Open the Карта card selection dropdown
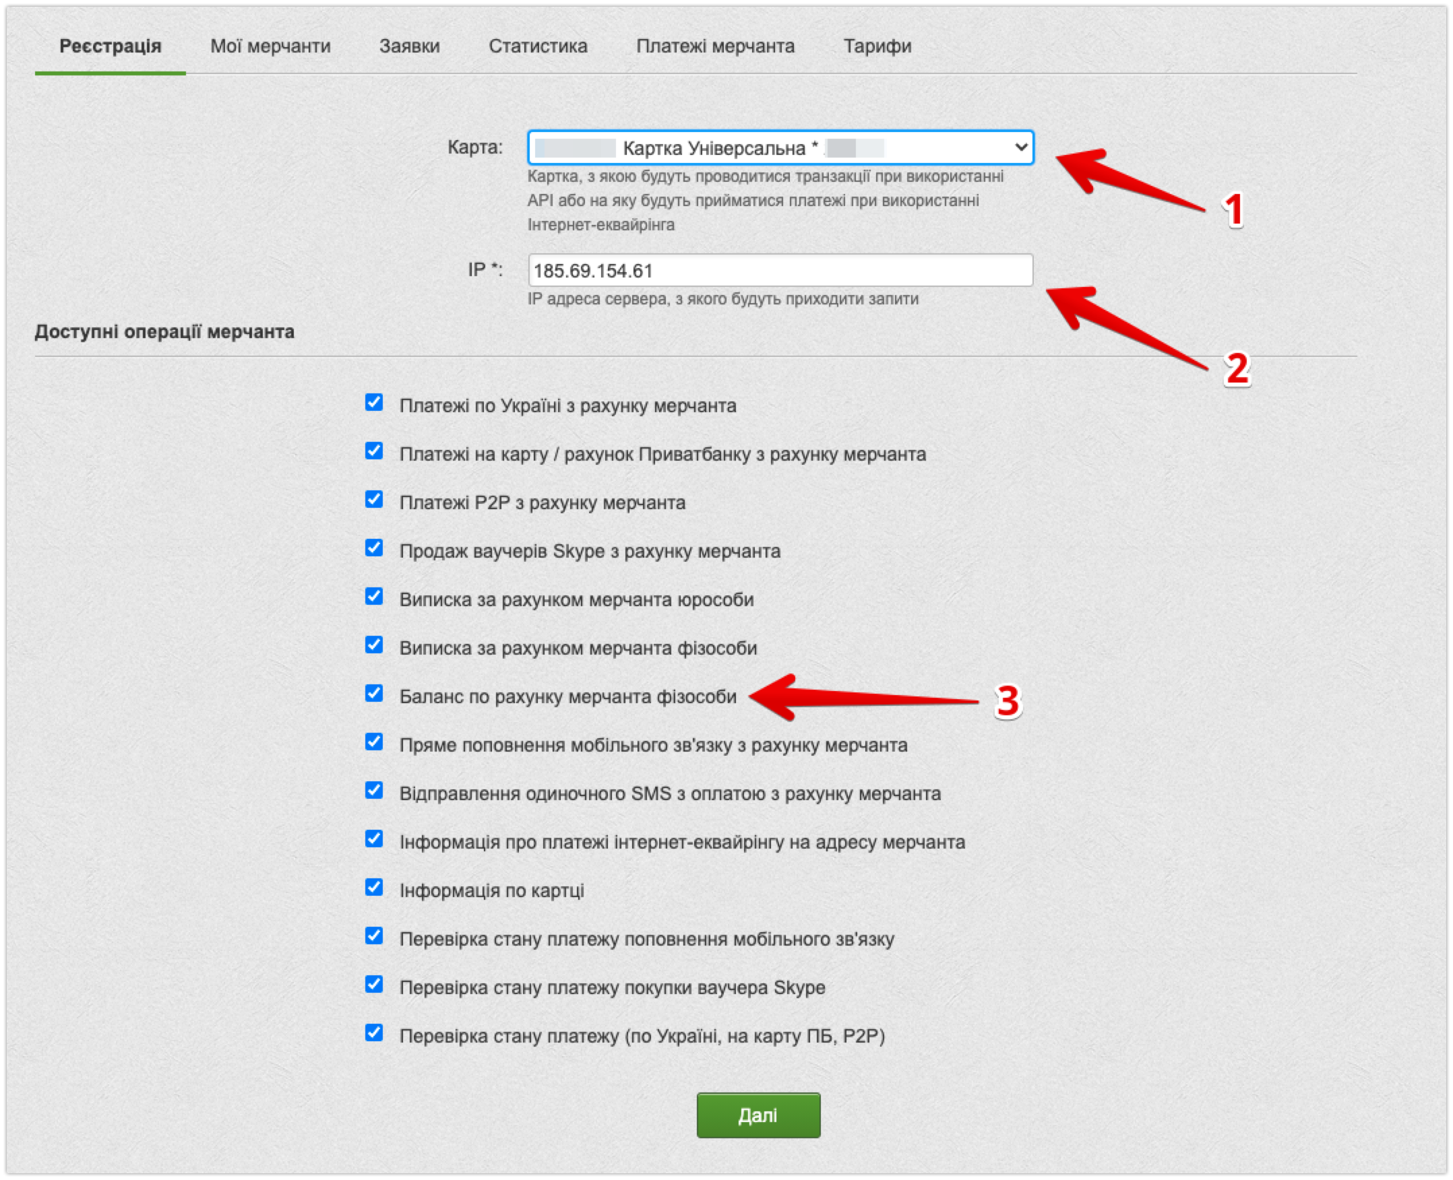The height and width of the screenshot is (1180, 1453). pos(780,147)
